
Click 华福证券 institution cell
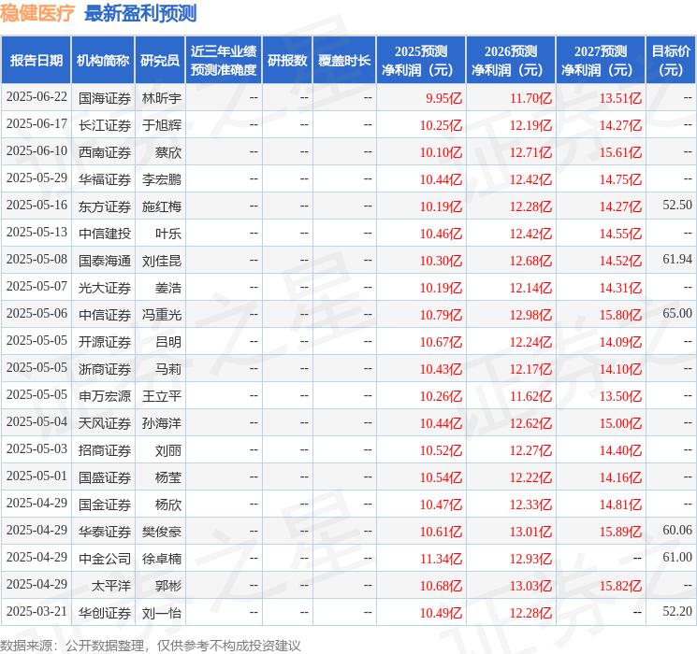(x=105, y=179)
